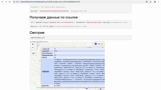Select the geometry row in popup
Screen dimensions: 161x90
73,85
